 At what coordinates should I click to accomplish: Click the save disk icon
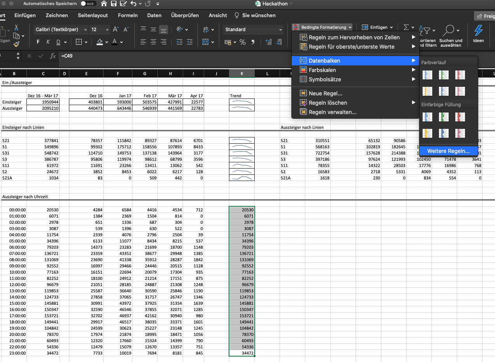coord(114,4)
